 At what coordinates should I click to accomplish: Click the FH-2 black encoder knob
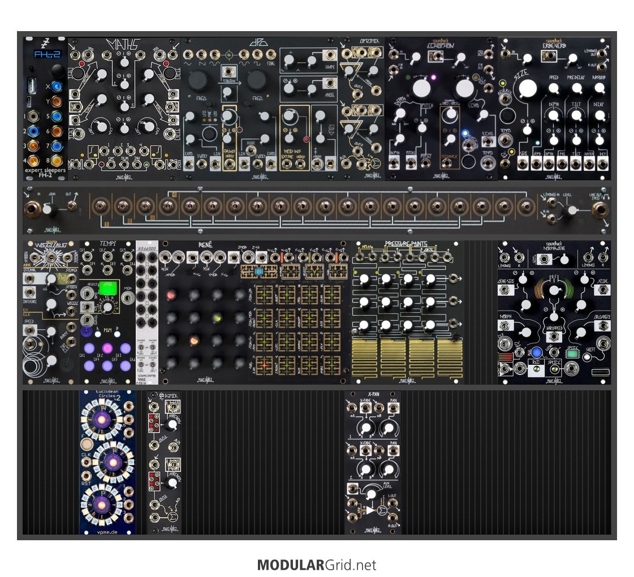click(58, 71)
